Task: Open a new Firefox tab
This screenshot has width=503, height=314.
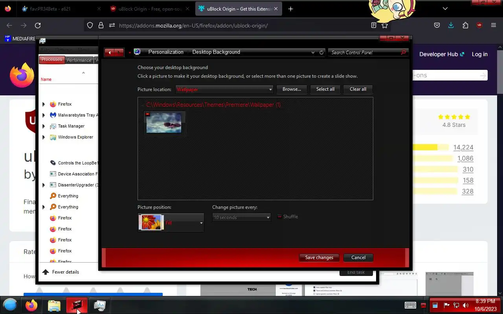Action: point(290,9)
